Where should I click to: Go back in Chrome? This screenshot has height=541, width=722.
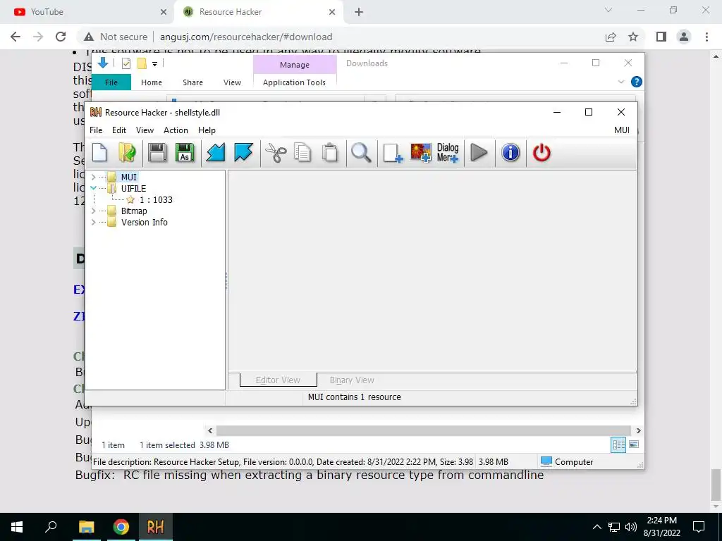[16, 37]
